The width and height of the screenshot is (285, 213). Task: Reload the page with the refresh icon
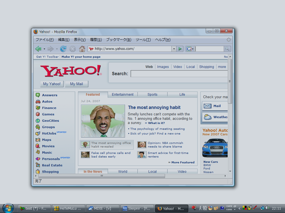pyautogui.click(x=63, y=49)
